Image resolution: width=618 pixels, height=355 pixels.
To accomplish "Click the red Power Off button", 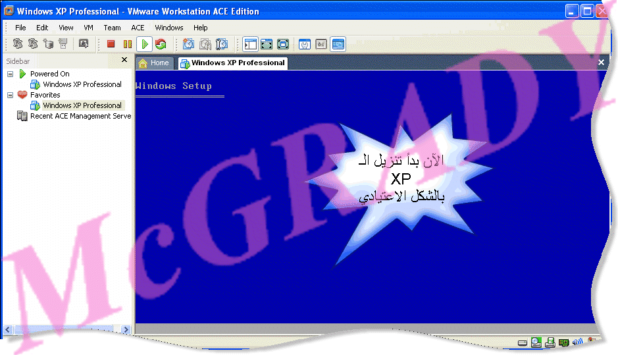I will tap(111, 44).
